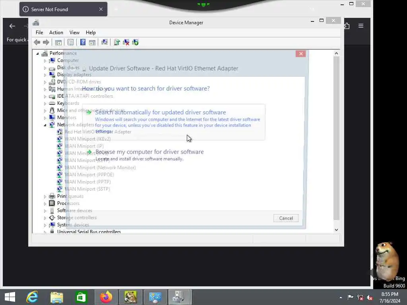
Task: Choose Browse my computer for driver software
Action: pos(149,155)
